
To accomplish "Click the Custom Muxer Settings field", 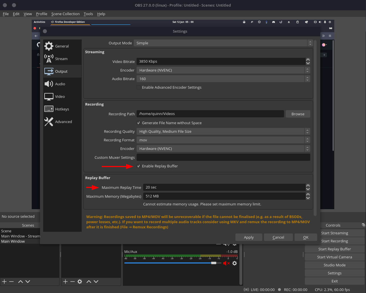I will [x=223, y=157].
